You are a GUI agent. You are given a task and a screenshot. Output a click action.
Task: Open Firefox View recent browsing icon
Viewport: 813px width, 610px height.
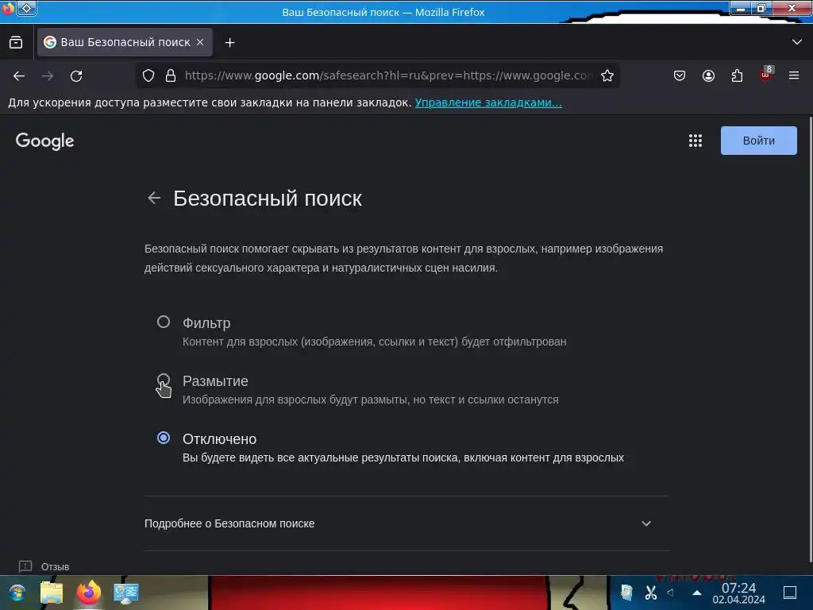[16, 43]
